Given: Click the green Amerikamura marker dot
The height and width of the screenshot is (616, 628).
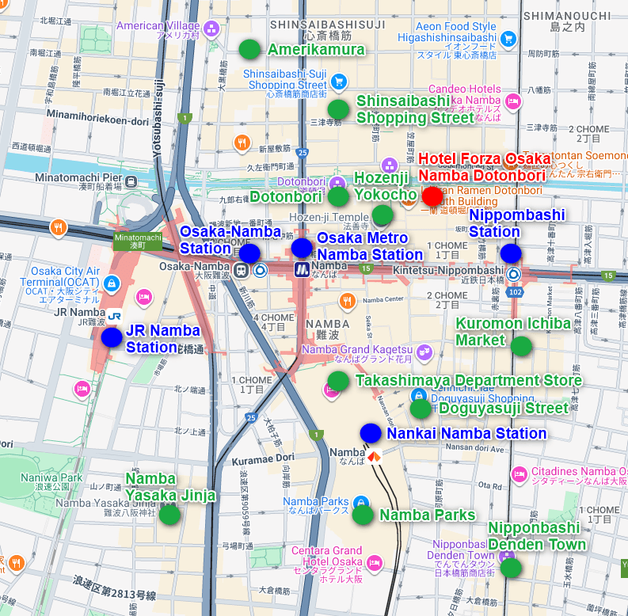Looking at the screenshot, I should click(249, 49).
